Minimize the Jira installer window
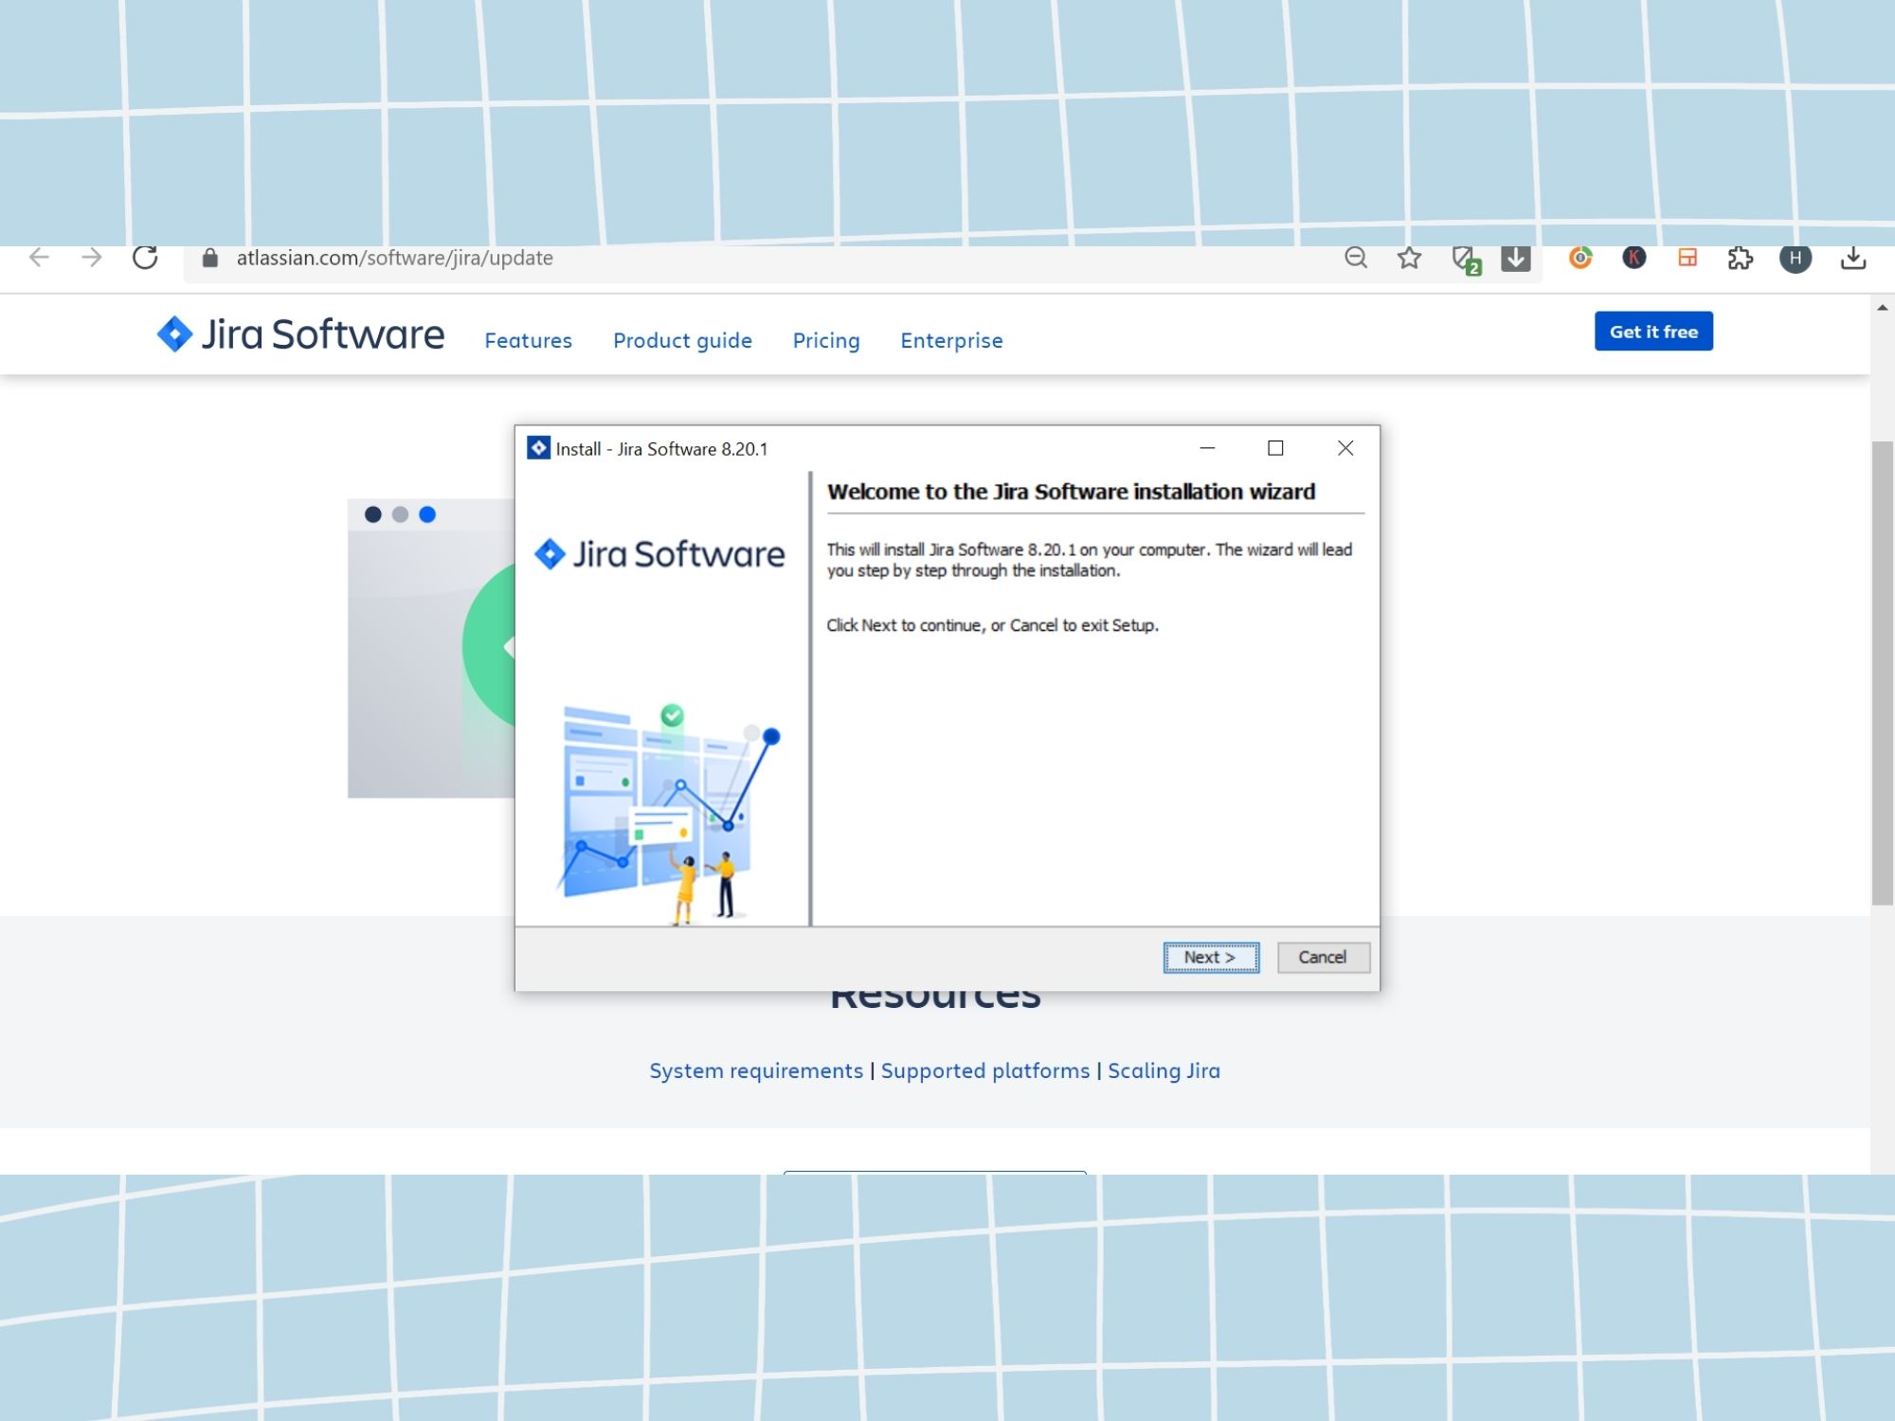 [x=1207, y=448]
